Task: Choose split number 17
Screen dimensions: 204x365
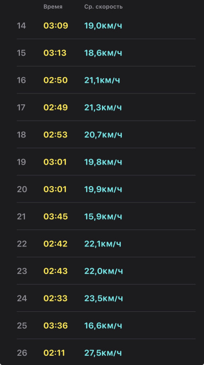Action: coord(21,107)
